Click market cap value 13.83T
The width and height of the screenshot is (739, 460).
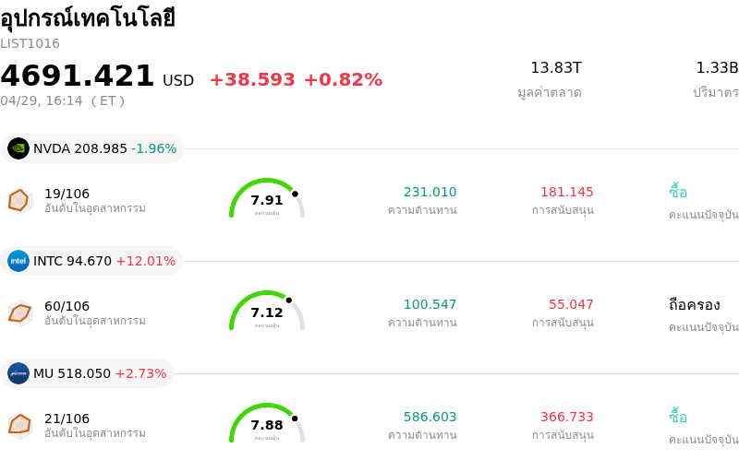point(555,67)
